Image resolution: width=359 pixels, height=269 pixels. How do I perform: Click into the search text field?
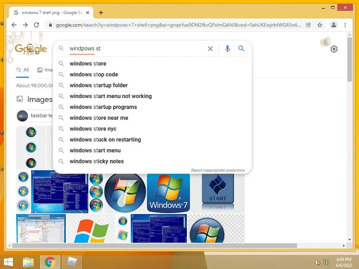click(x=136, y=48)
